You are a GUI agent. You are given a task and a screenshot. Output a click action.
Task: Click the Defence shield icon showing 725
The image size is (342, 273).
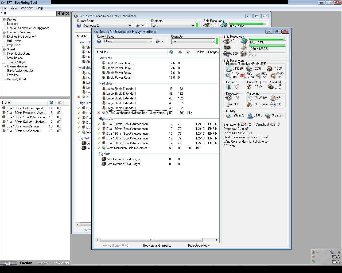[x=229, y=87]
